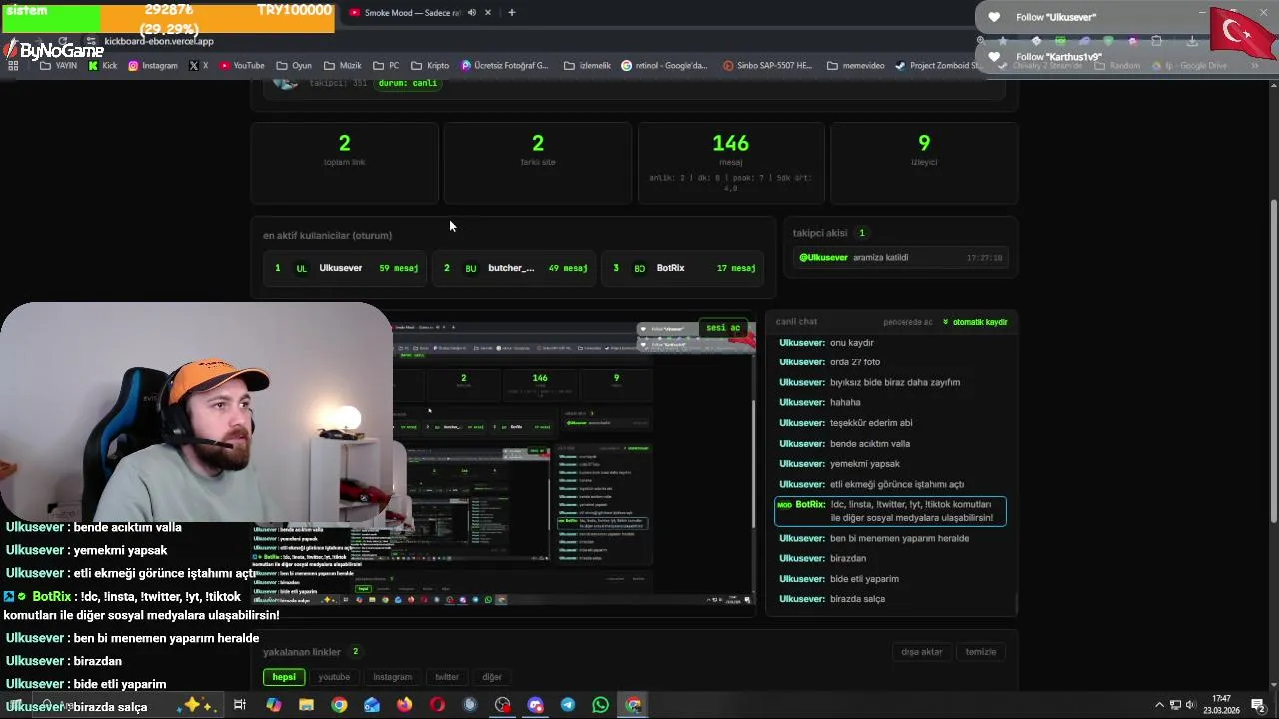Viewport: 1279px width, 719px height.
Task: Click chat message 'onu kaydır'
Action: pos(827,343)
